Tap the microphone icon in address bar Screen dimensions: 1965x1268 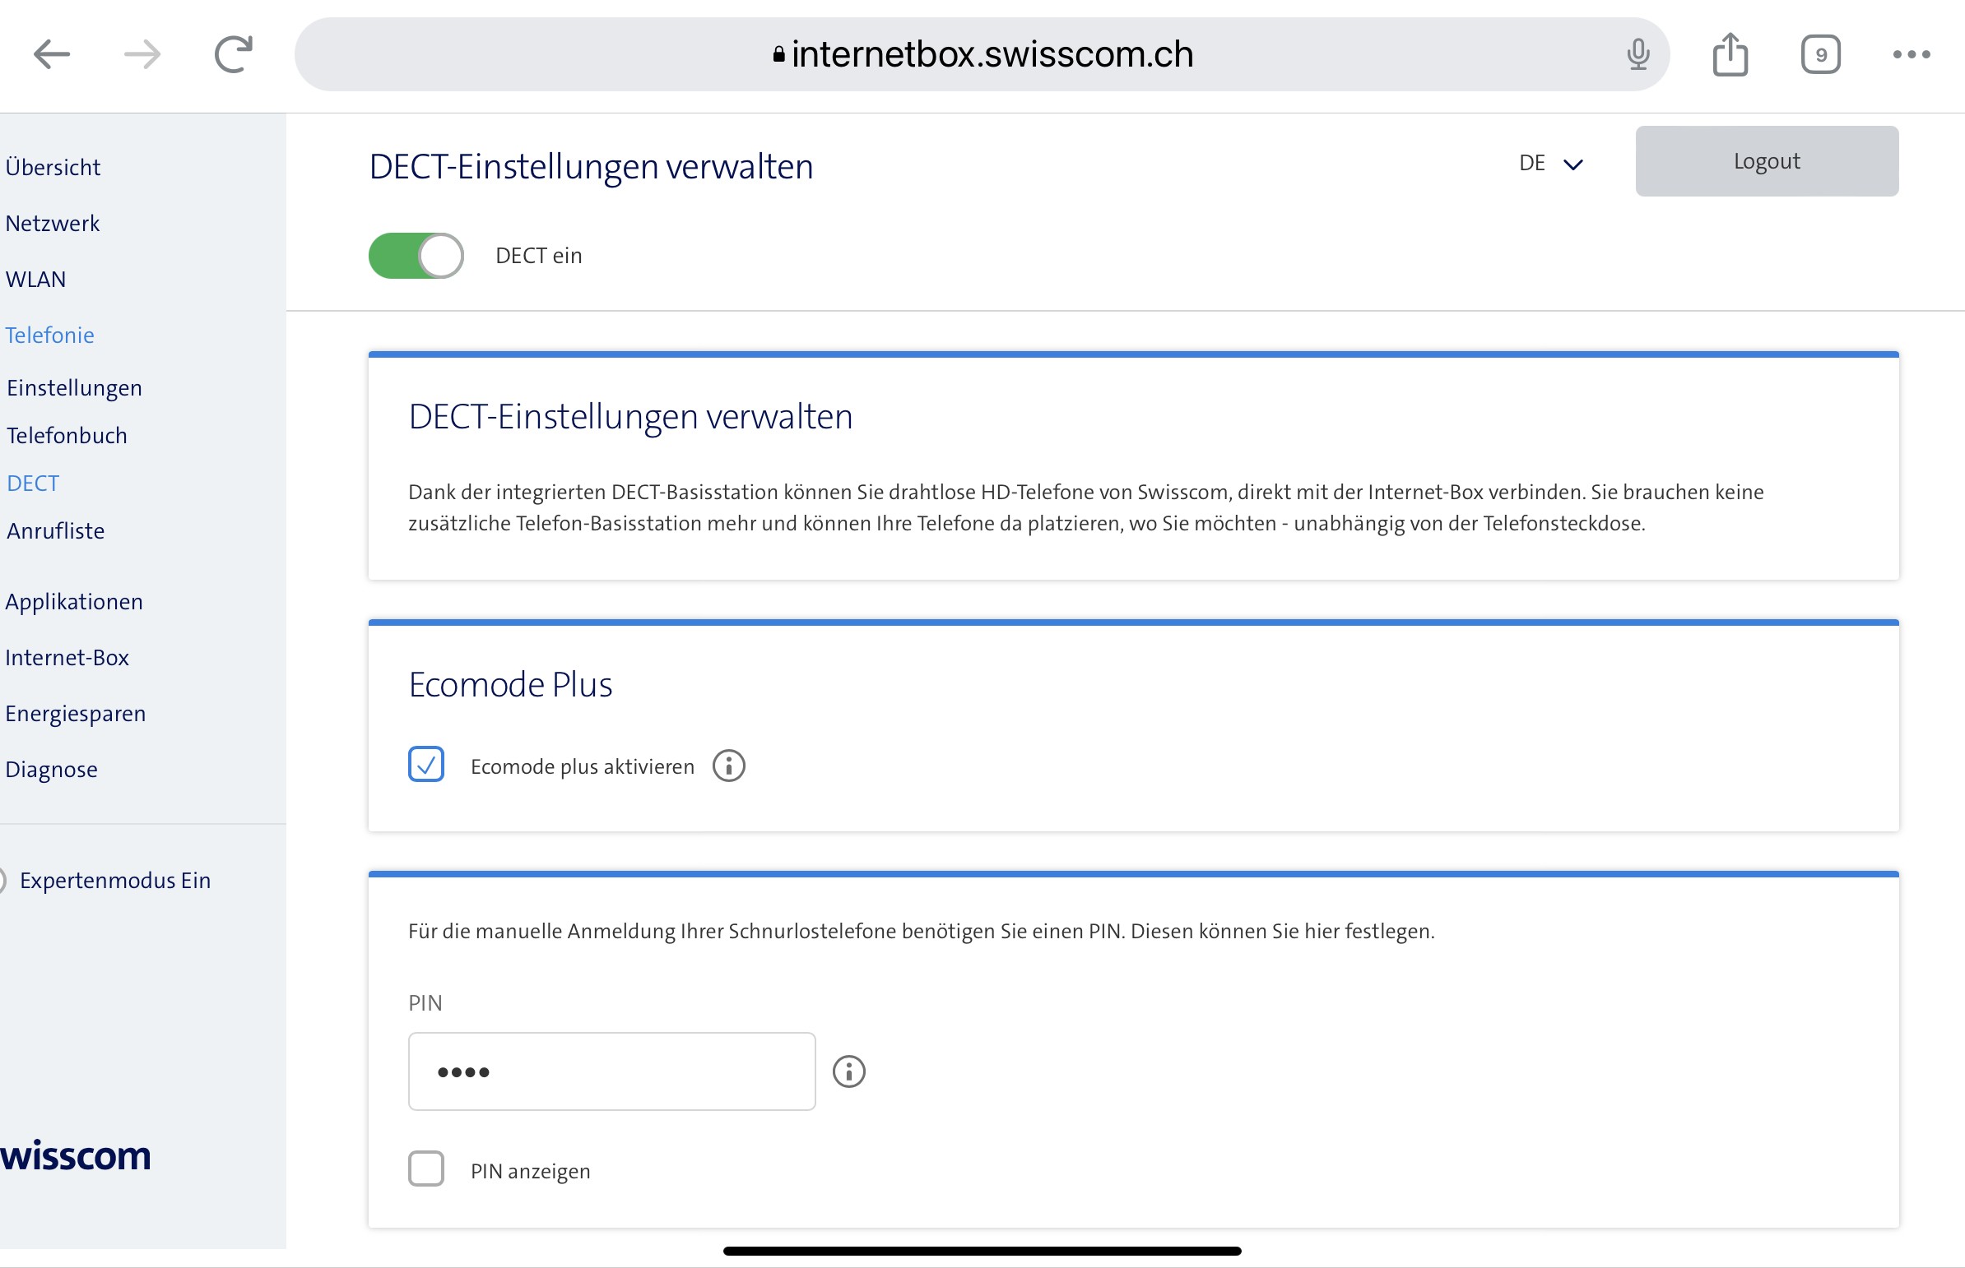tap(1638, 55)
